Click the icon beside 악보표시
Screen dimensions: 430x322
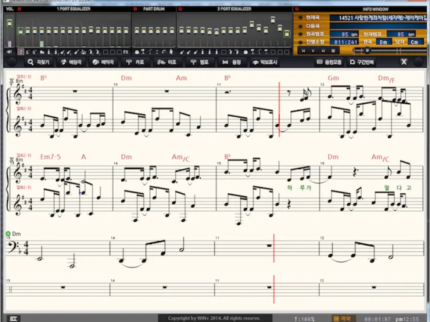coord(255,62)
